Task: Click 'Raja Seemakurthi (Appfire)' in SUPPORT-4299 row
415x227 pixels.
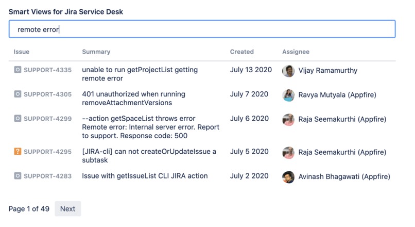Action: point(342,119)
